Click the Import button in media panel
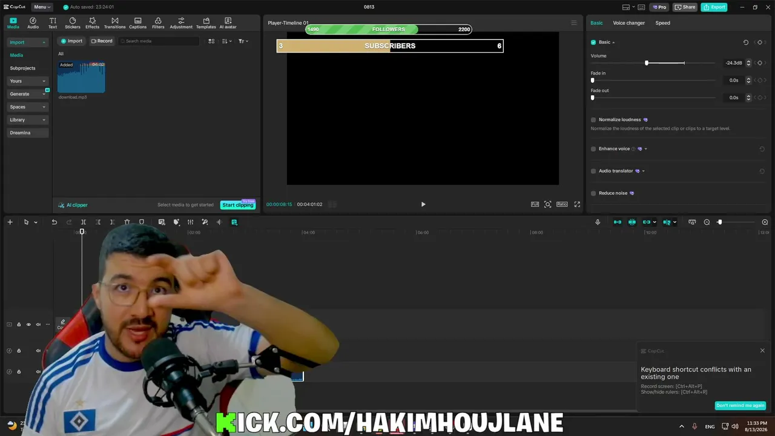The height and width of the screenshot is (436, 775). [71, 41]
